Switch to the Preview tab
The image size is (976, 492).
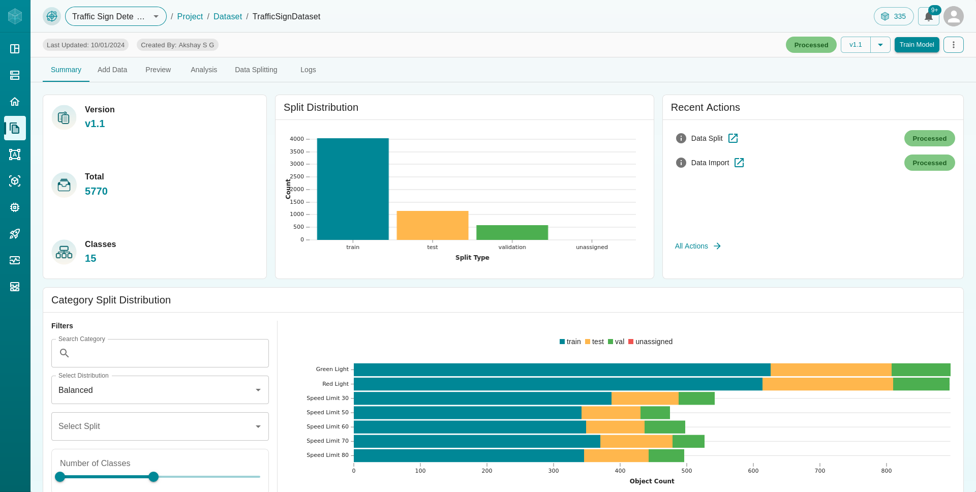click(158, 70)
